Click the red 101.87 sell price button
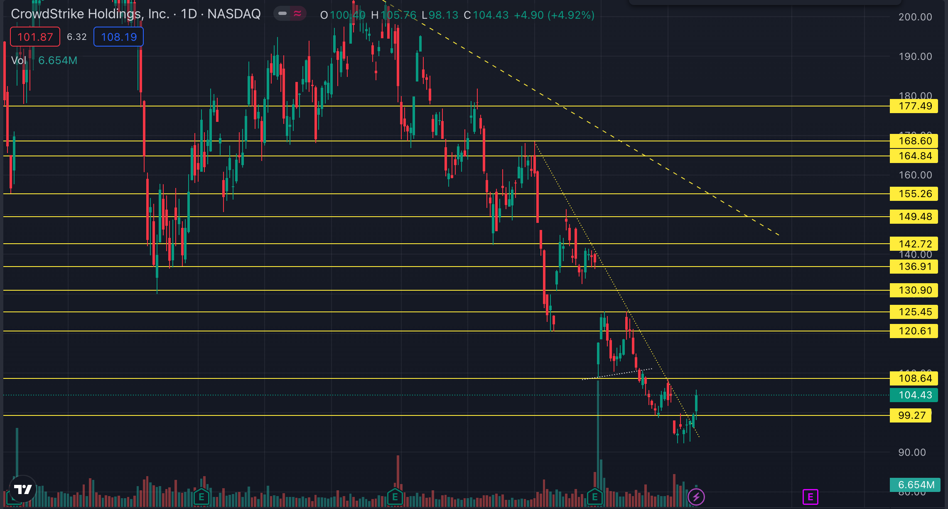 pyautogui.click(x=35, y=37)
